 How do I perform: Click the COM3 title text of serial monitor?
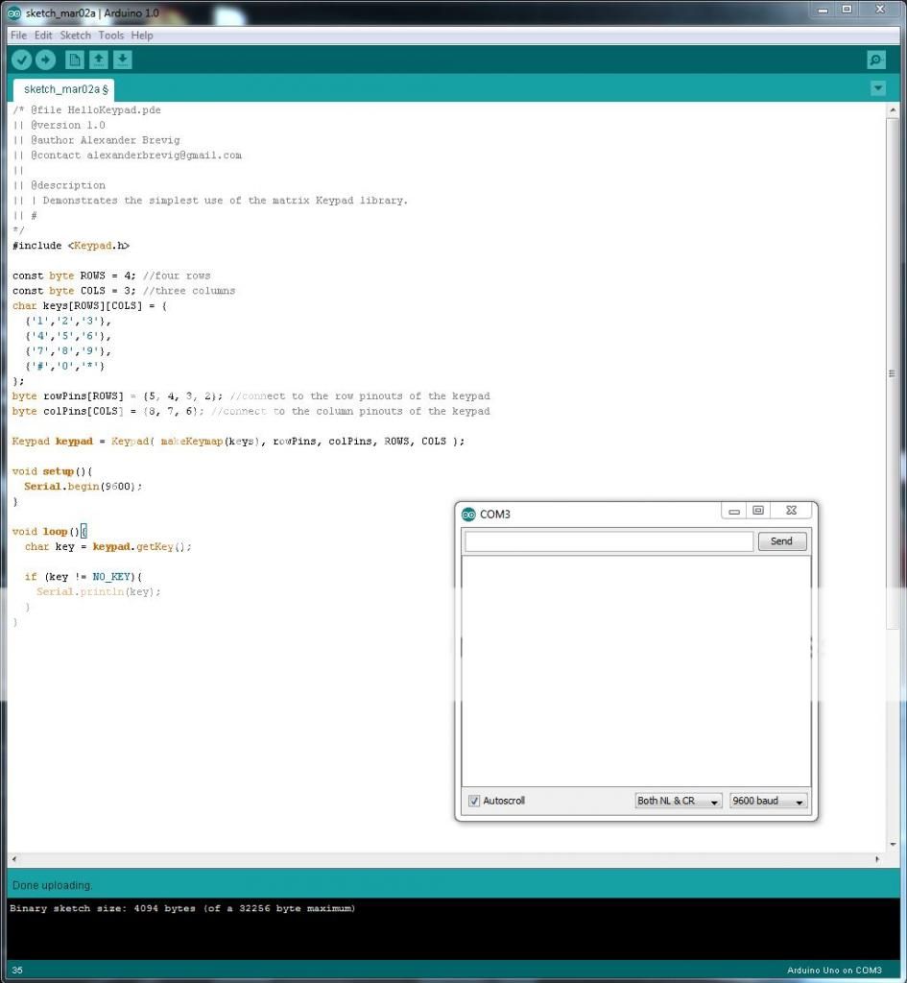(495, 515)
